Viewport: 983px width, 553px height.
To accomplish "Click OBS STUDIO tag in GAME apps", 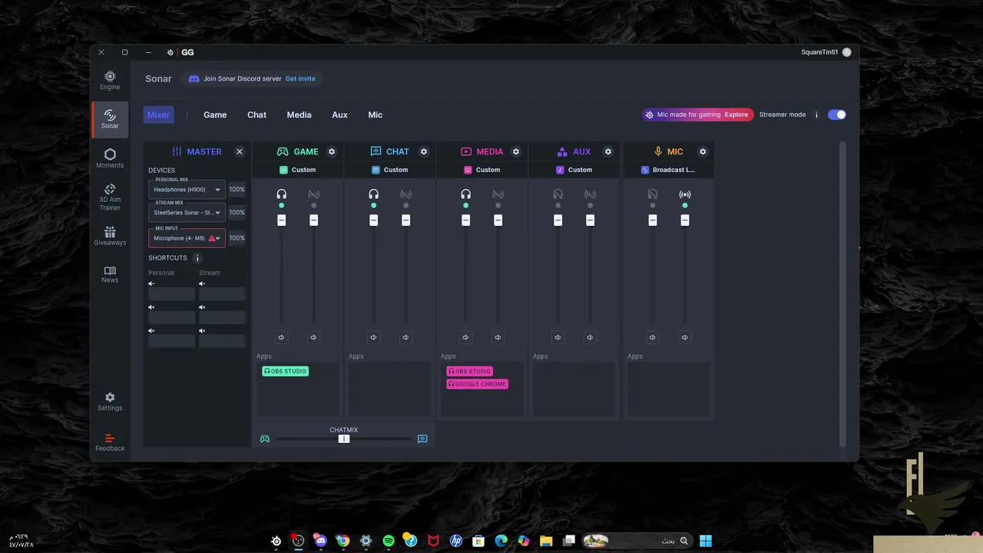I will click(285, 371).
